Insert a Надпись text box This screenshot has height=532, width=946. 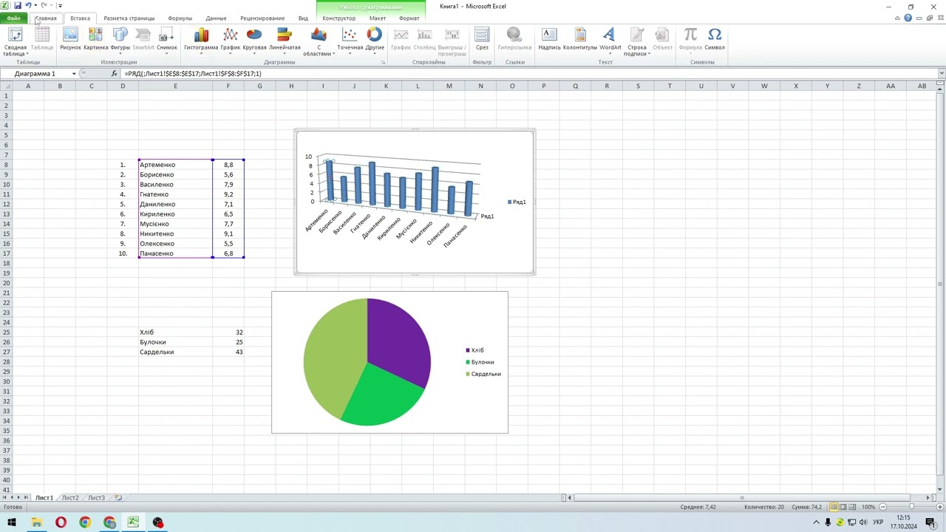click(x=549, y=39)
